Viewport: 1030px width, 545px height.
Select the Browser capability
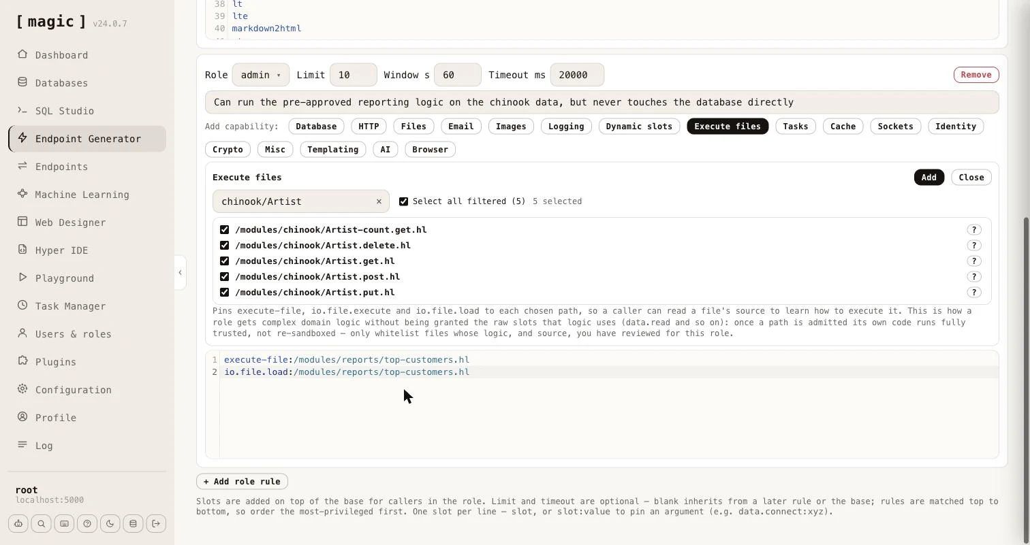click(430, 150)
